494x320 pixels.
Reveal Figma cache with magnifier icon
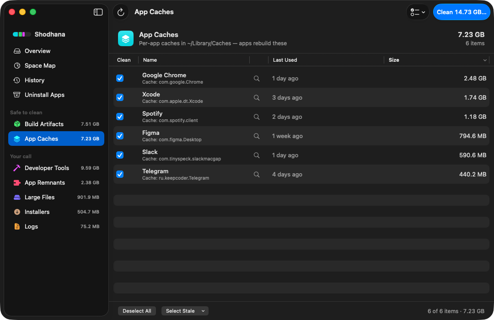(x=257, y=136)
